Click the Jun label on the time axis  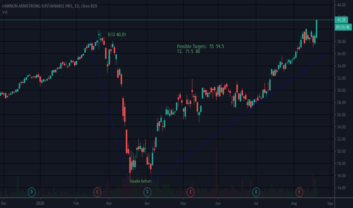pos(218,203)
